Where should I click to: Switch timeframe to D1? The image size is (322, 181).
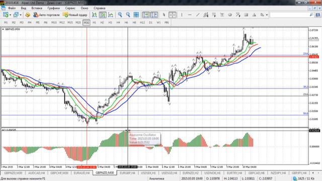click(x=150, y=23)
